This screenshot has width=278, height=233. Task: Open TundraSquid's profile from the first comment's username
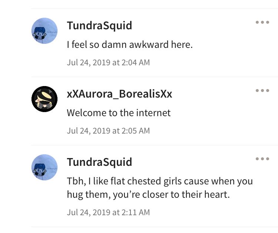point(99,26)
